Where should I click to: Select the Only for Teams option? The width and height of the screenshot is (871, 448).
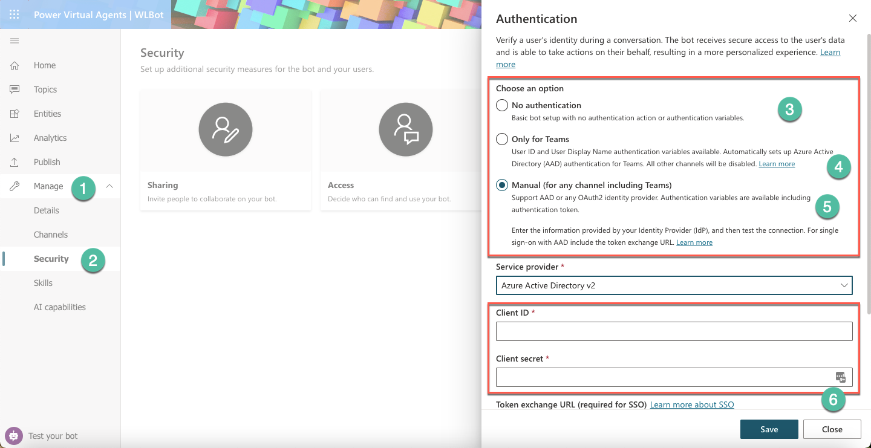click(502, 139)
